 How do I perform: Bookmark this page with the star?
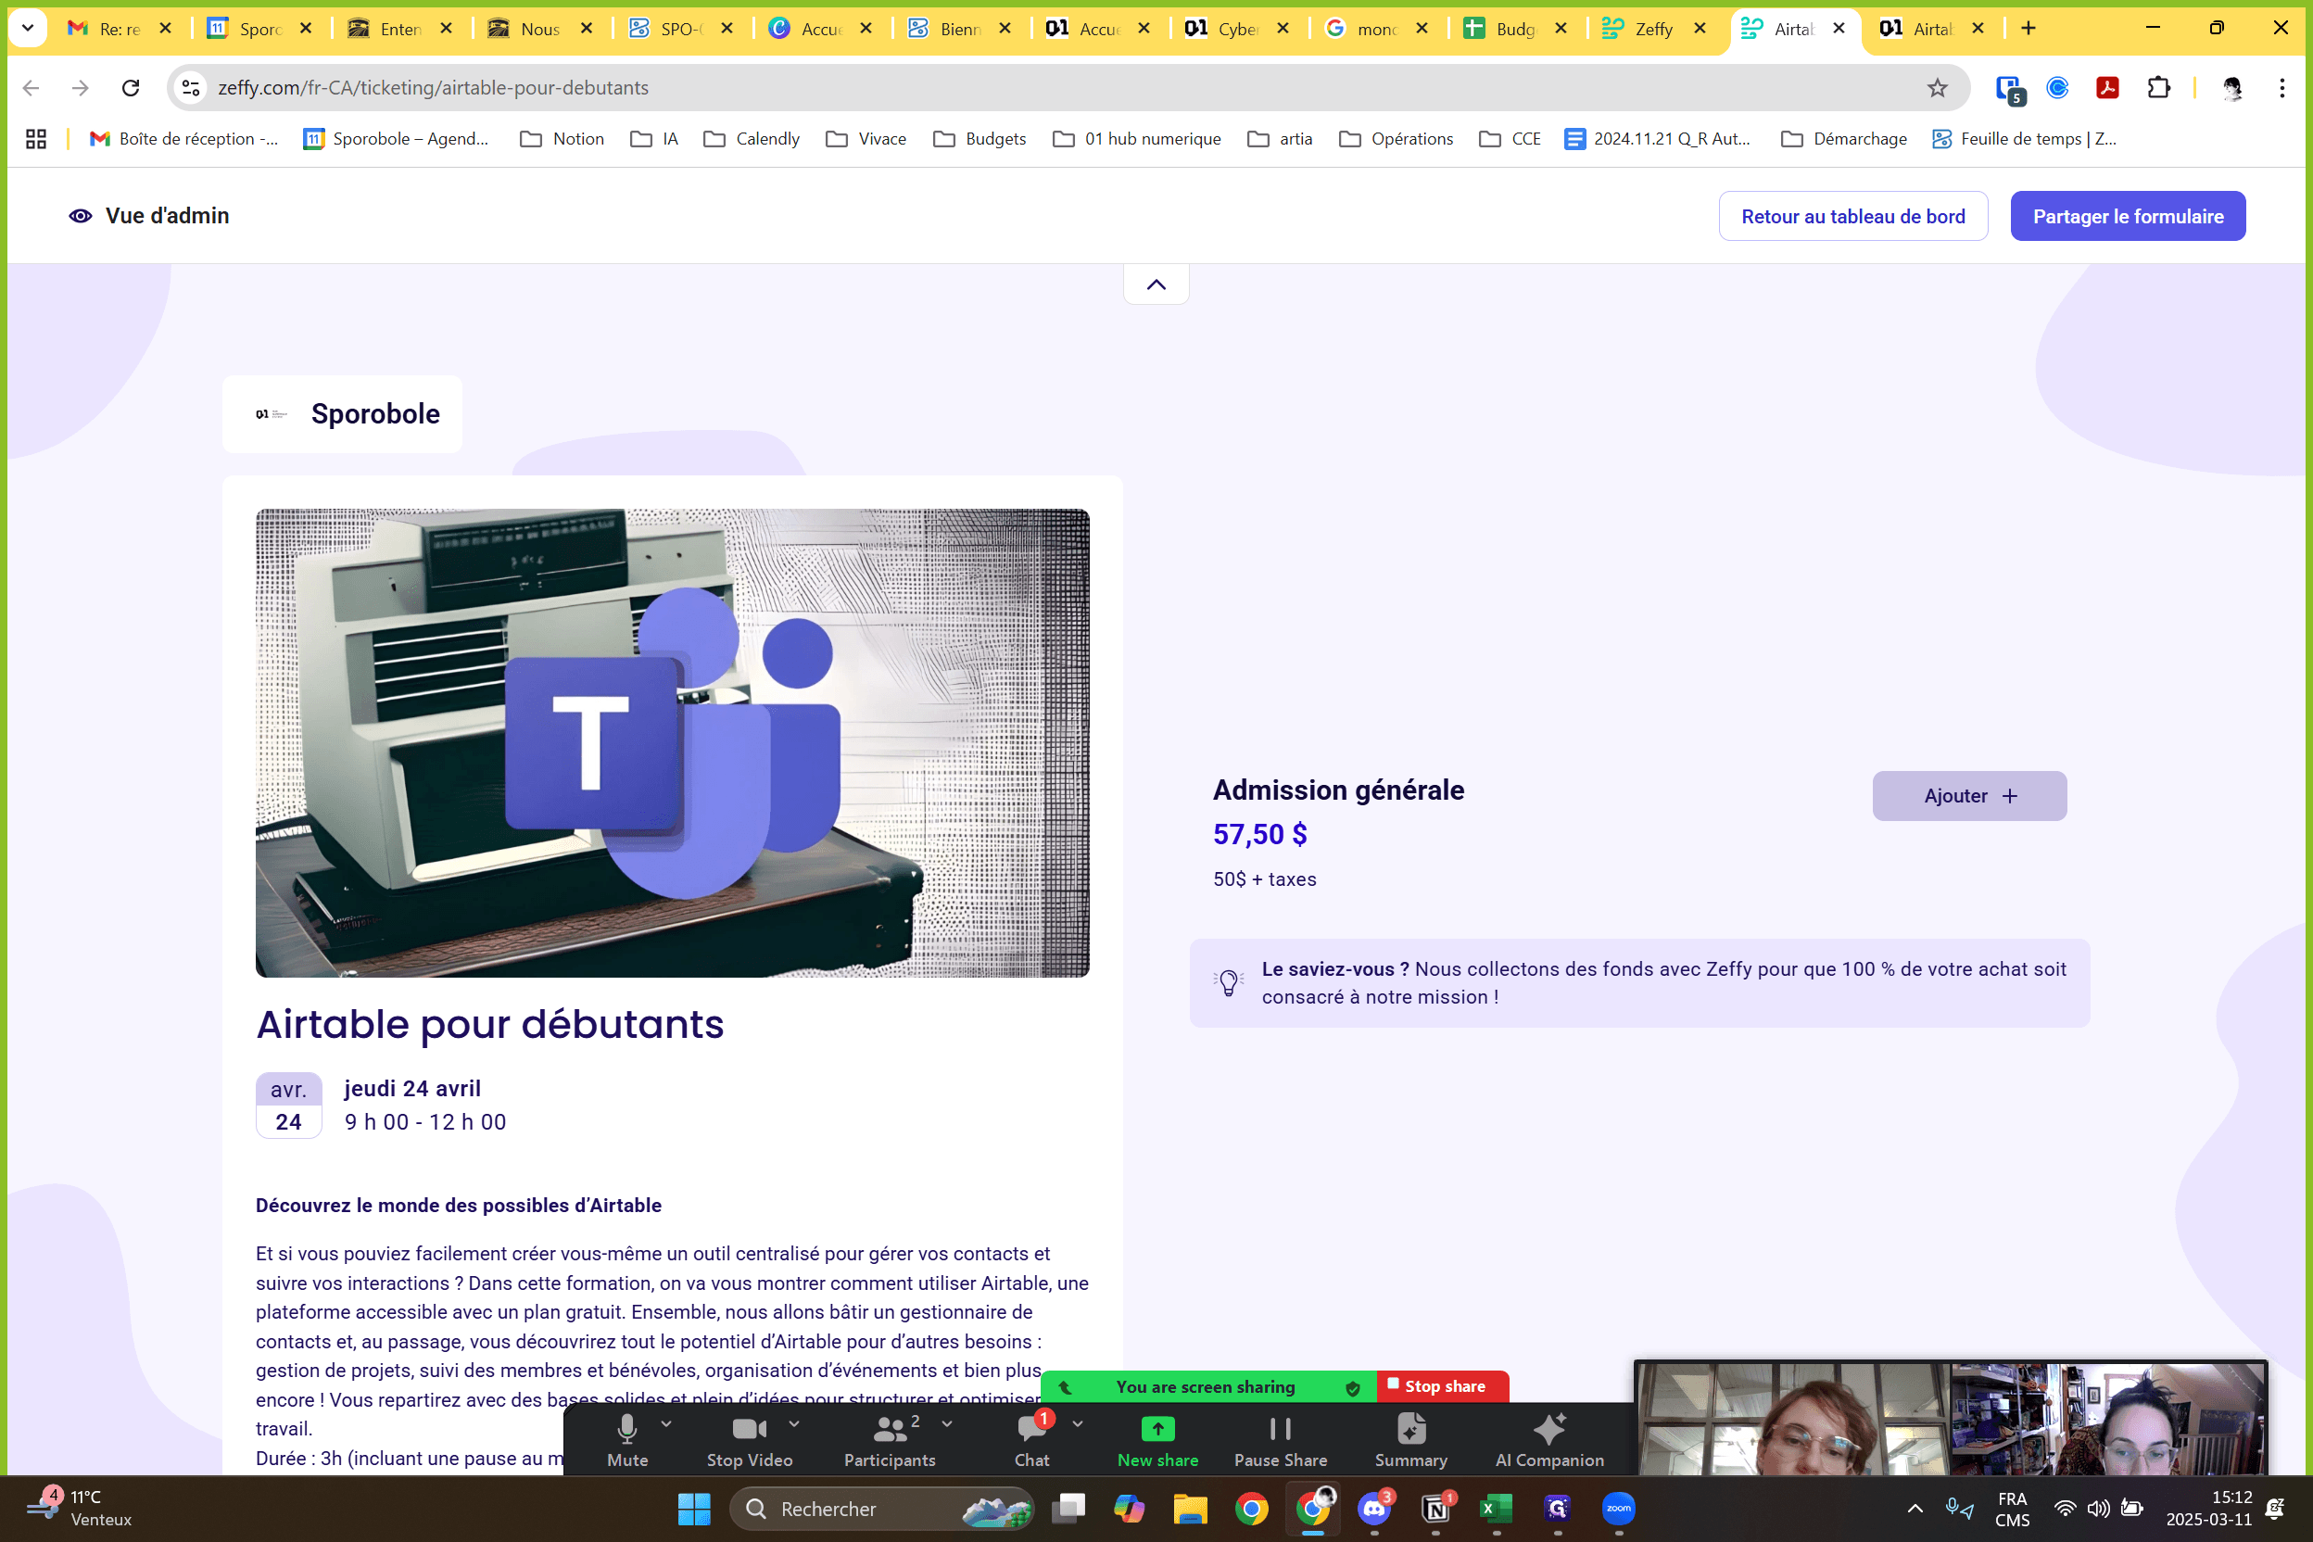(1937, 87)
